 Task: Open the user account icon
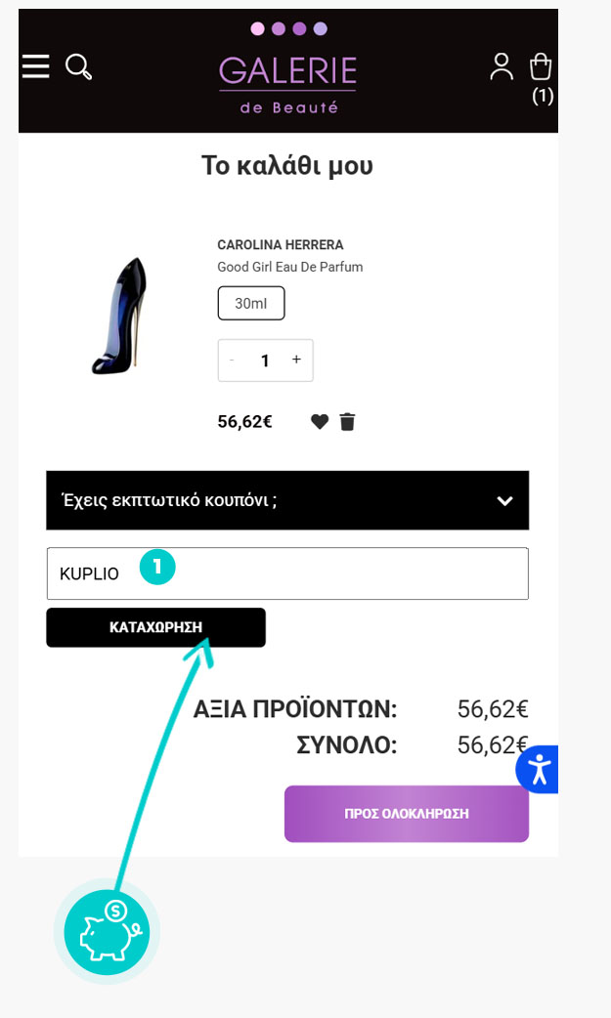(502, 66)
